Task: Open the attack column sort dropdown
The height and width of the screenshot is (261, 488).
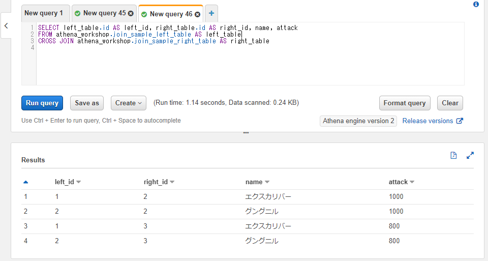Action: click(412, 182)
